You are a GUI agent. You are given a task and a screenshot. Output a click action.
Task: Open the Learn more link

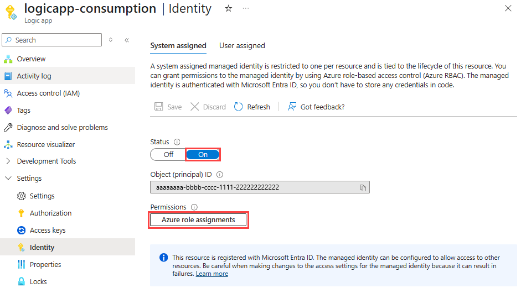click(x=212, y=274)
